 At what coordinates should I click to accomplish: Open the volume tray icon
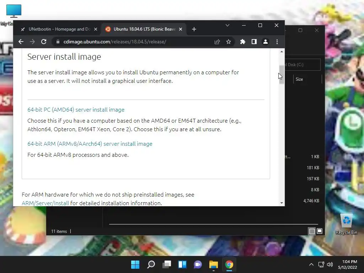[x=330, y=264]
